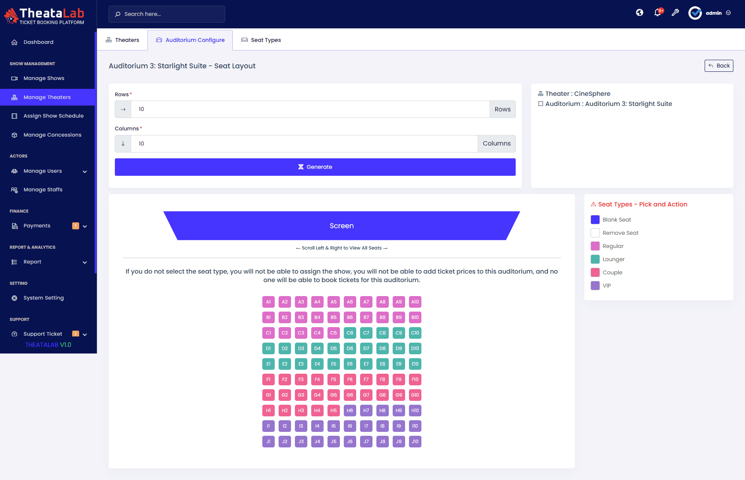Click the Assign Show Schedule icon
745x480 pixels.
coord(14,116)
